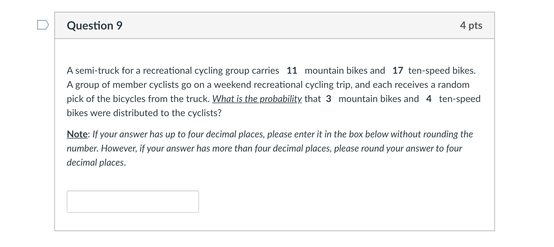Click the 4 pts label
The height and width of the screenshot is (247, 554).
[471, 25]
